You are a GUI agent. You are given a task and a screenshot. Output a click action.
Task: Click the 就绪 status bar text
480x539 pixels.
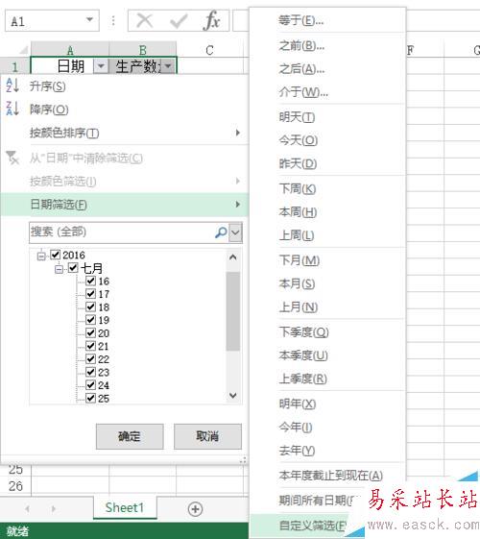tap(17, 531)
